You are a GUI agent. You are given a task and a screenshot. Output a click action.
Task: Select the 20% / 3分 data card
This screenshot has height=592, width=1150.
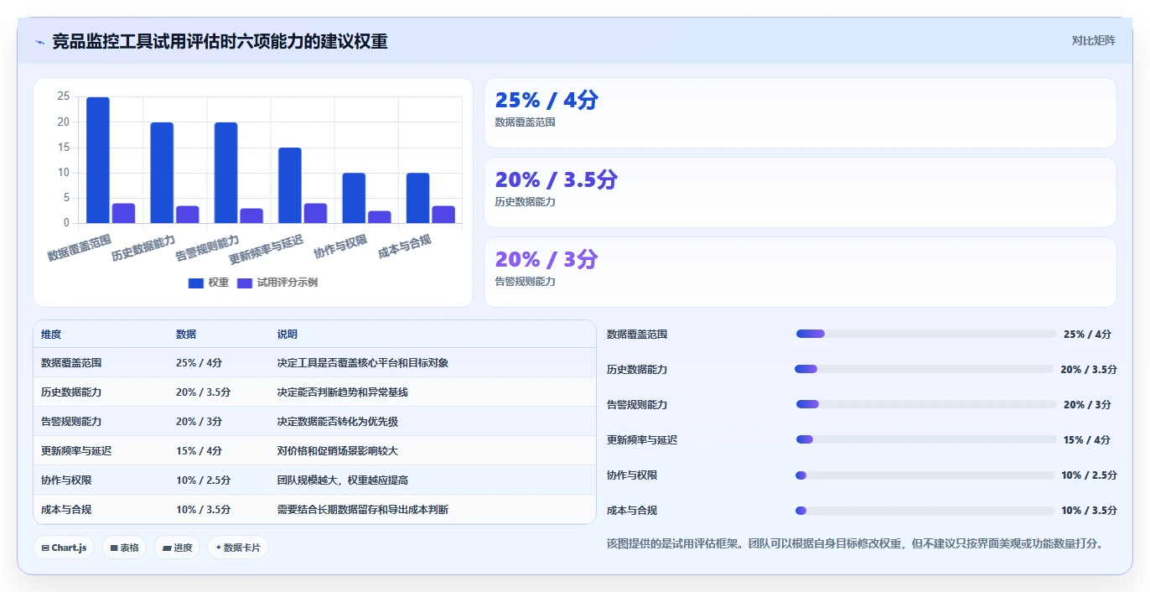[800, 272]
